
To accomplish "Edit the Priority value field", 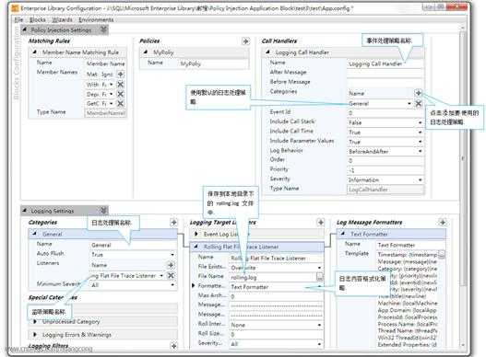I will click(385, 170).
